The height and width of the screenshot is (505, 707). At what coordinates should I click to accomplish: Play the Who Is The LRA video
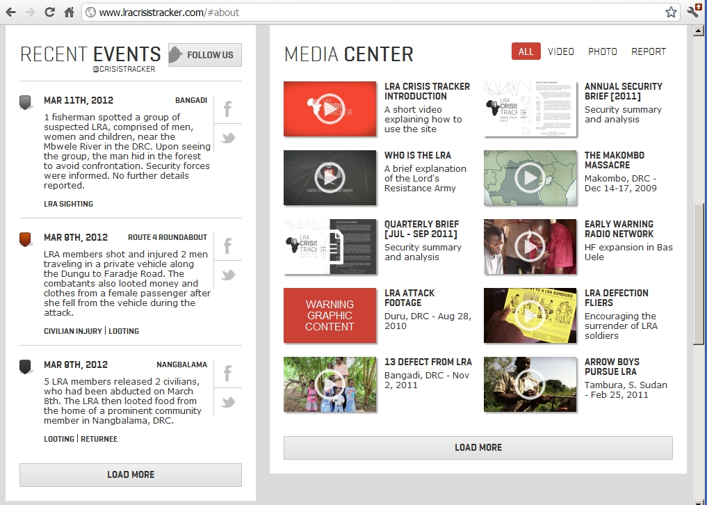click(330, 178)
